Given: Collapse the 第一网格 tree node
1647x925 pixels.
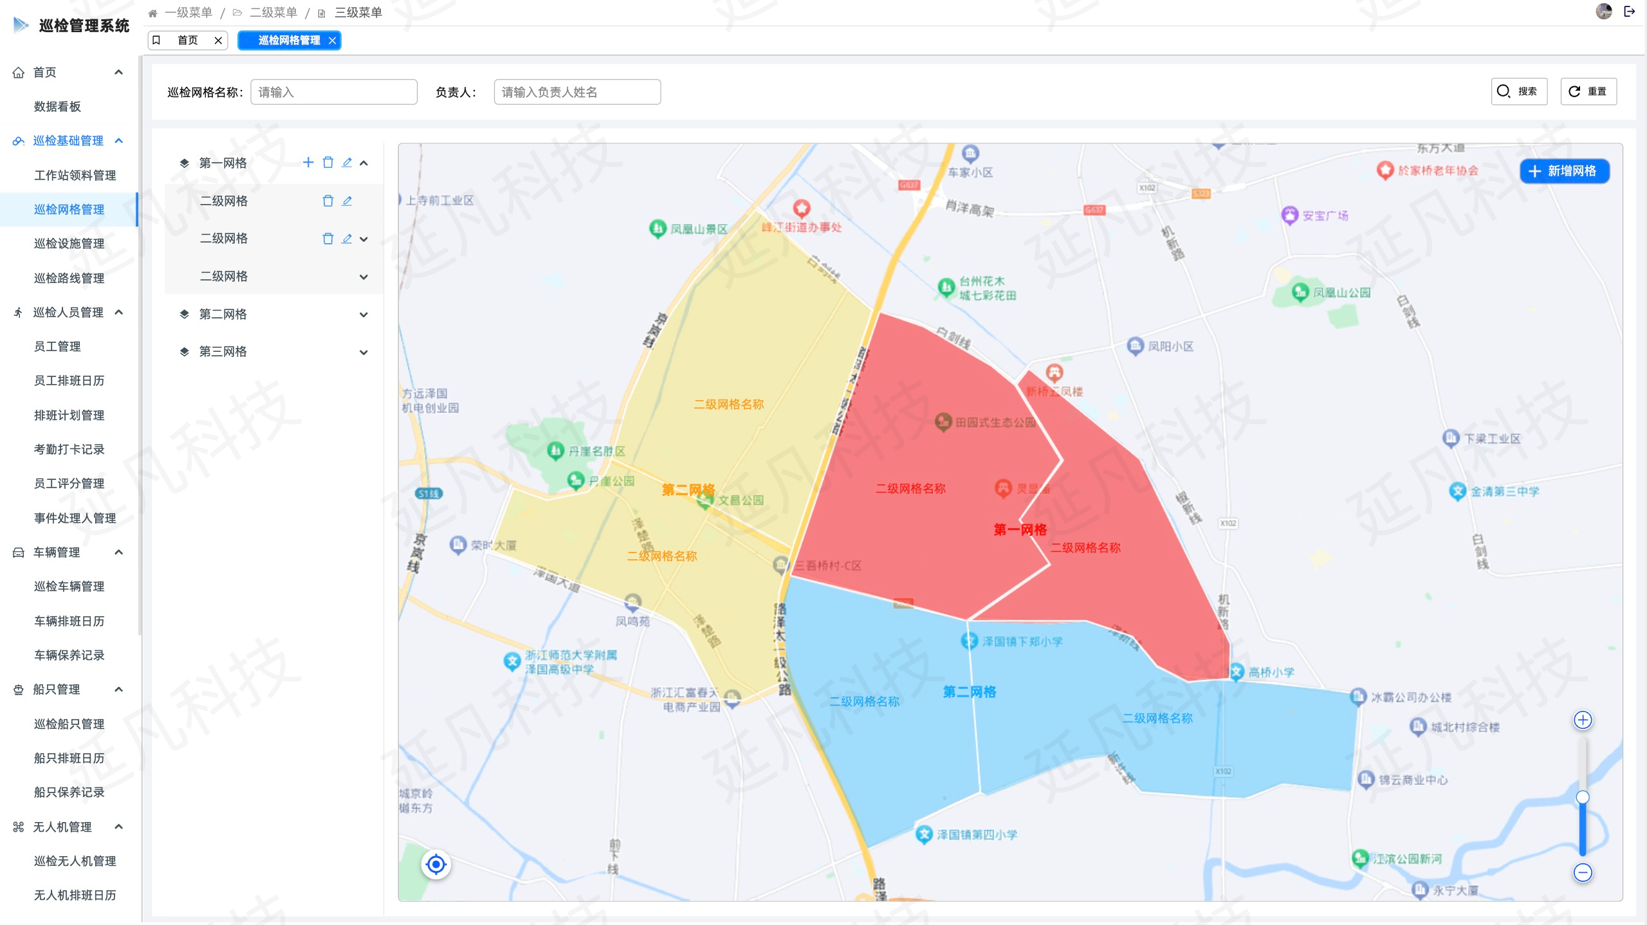Looking at the screenshot, I should coord(363,163).
